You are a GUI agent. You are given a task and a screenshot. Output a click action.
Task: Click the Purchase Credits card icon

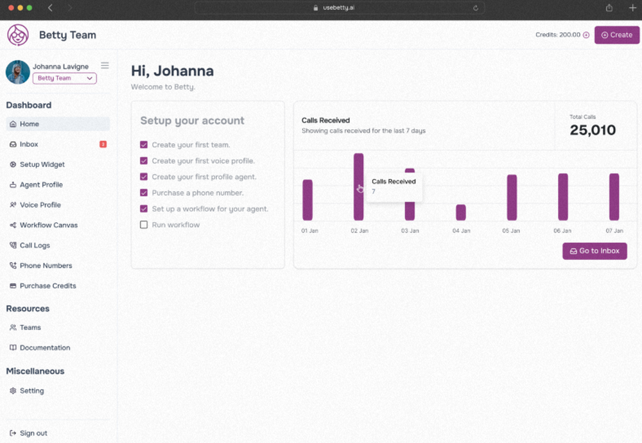click(13, 286)
